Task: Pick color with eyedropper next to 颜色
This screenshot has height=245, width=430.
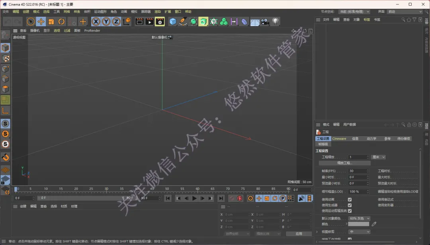Action: [x=374, y=224]
